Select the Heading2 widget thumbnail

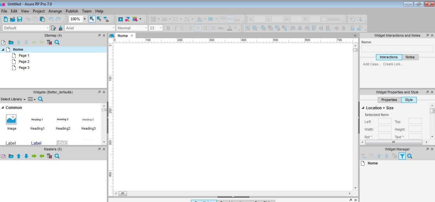(x=63, y=119)
